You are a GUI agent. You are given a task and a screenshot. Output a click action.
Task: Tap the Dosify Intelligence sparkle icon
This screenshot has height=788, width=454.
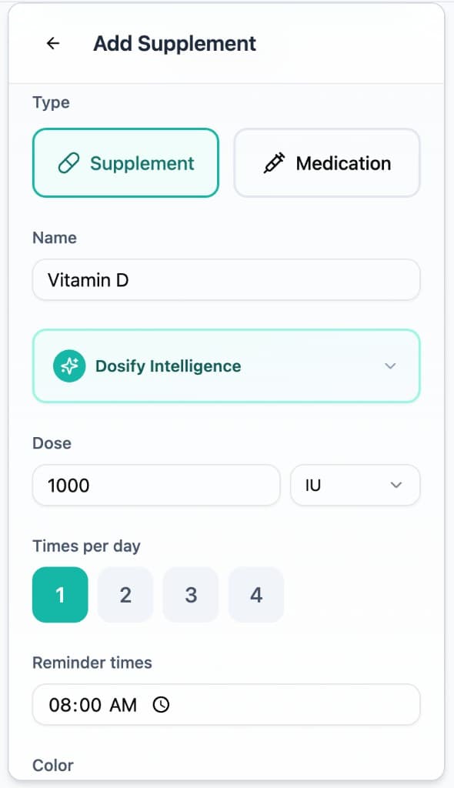tap(68, 366)
